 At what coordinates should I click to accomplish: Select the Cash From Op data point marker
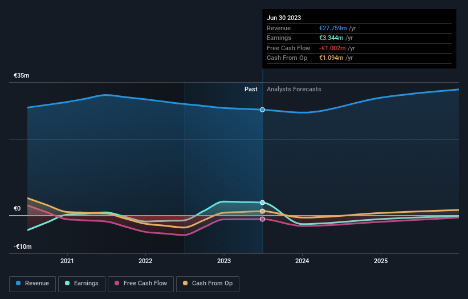[262, 211]
